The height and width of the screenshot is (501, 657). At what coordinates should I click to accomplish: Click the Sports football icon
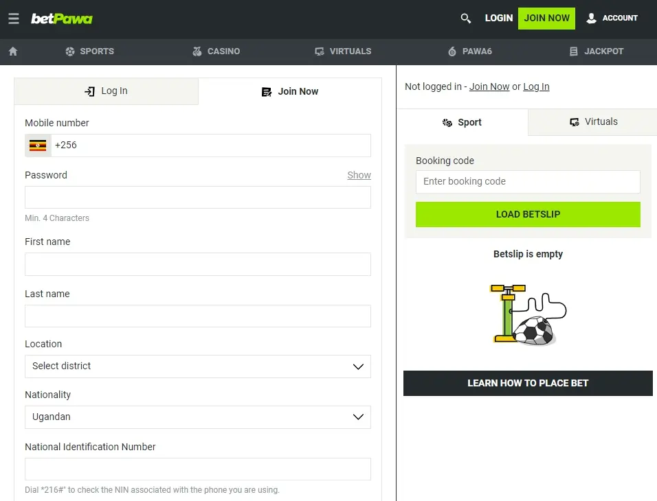pos(70,51)
